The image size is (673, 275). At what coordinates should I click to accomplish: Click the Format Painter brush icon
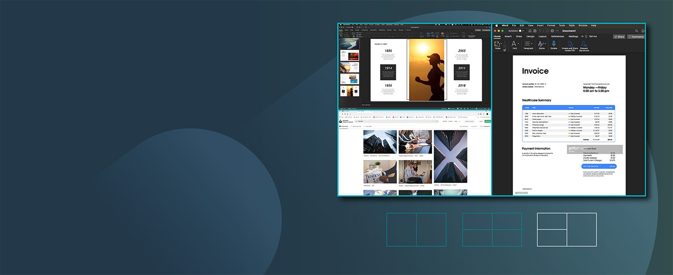505,49
